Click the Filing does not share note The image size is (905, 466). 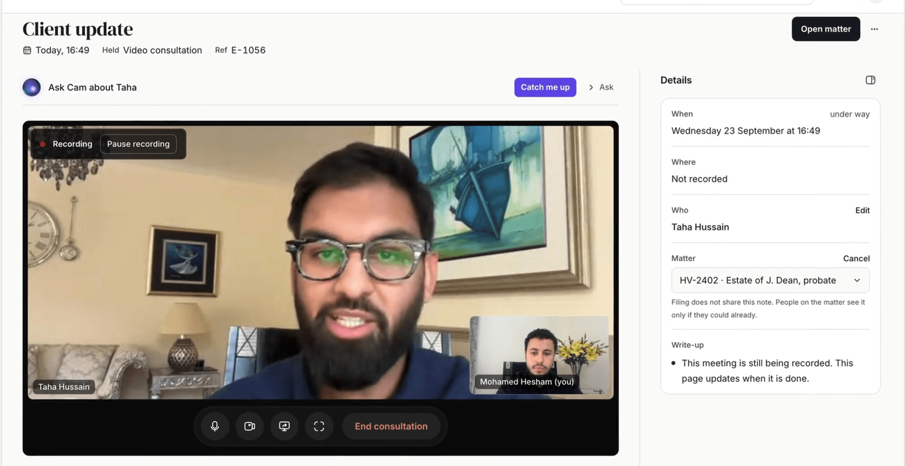click(768, 308)
